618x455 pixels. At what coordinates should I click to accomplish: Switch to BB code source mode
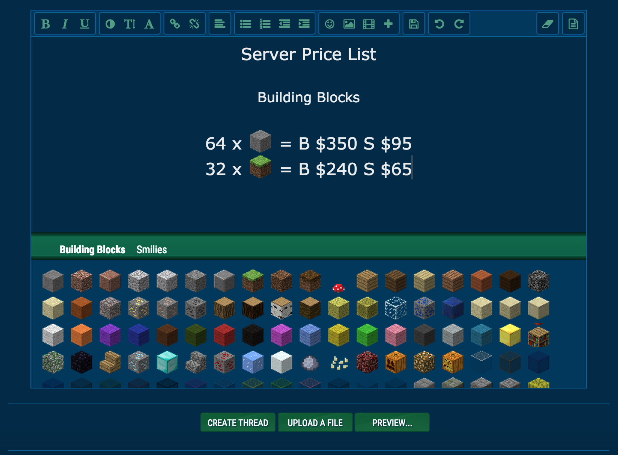(x=573, y=24)
